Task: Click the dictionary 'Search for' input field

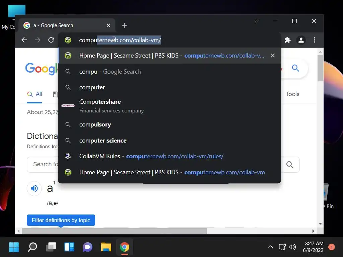Action: (43, 164)
